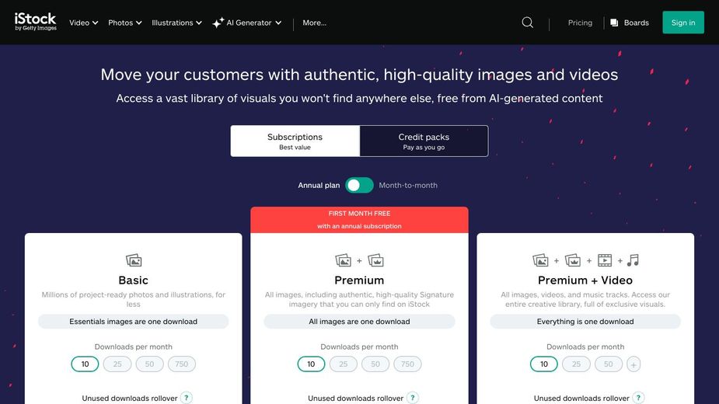Choose 50 downloads in Premium + Video plan
719x404 pixels.
pos(608,364)
